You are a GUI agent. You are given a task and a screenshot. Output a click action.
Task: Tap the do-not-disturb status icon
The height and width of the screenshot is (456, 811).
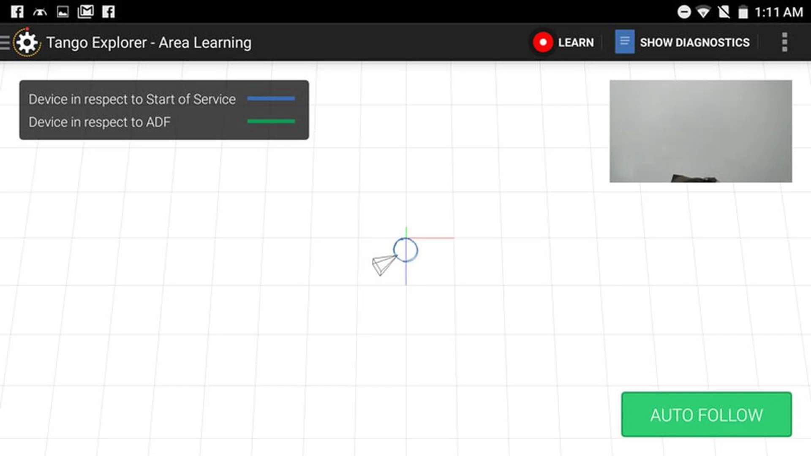[684, 12]
